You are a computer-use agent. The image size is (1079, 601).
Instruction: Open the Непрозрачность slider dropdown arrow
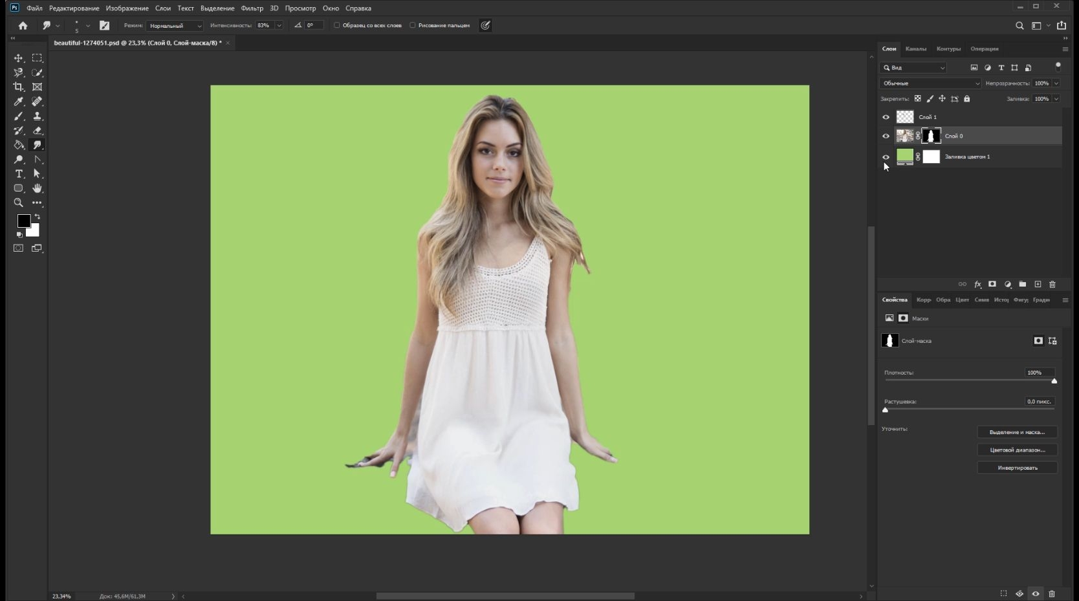click(x=1056, y=83)
